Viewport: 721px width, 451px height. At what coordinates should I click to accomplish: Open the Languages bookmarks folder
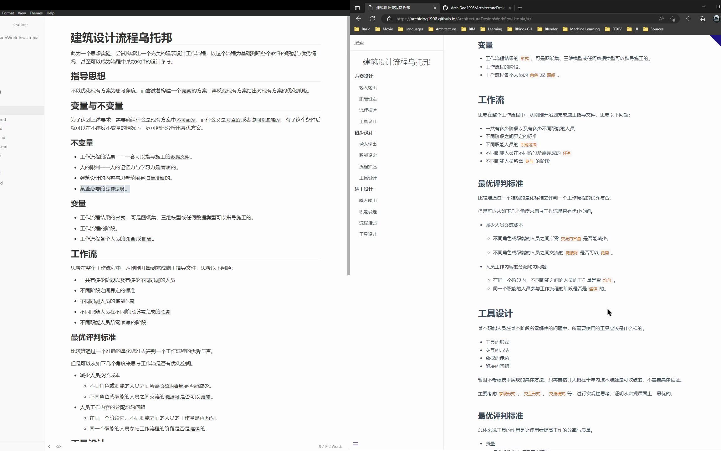tap(411, 29)
